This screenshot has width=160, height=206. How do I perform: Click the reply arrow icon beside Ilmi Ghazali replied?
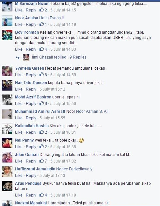[18, 58]
